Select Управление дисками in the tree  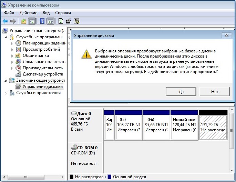(42, 87)
